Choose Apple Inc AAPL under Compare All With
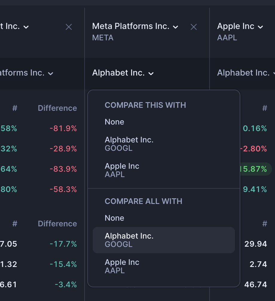Image resolution: width=275 pixels, height=301 pixels. (164, 266)
